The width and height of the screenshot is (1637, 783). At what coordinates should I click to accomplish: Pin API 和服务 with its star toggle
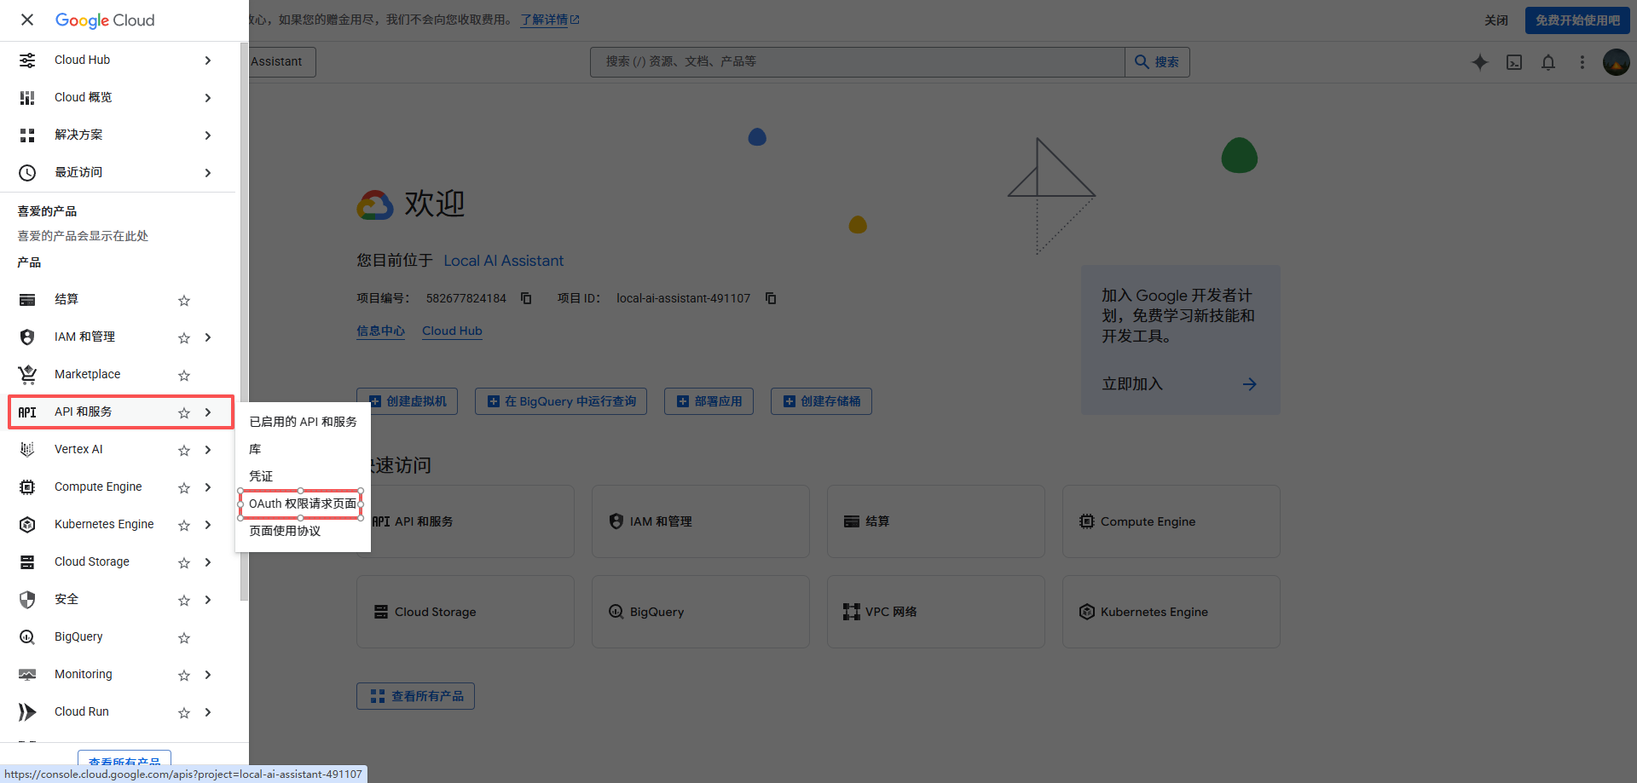[x=184, y=413]
